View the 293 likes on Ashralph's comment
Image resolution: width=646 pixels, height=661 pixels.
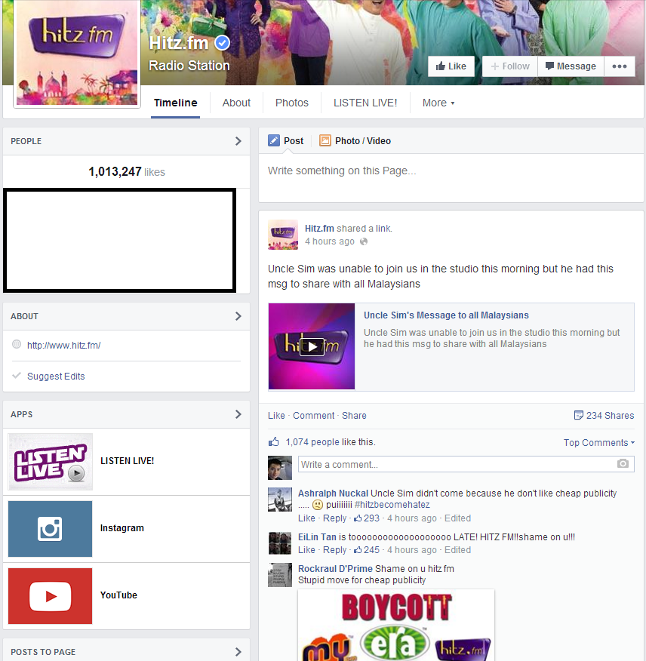tap(367, 518)
